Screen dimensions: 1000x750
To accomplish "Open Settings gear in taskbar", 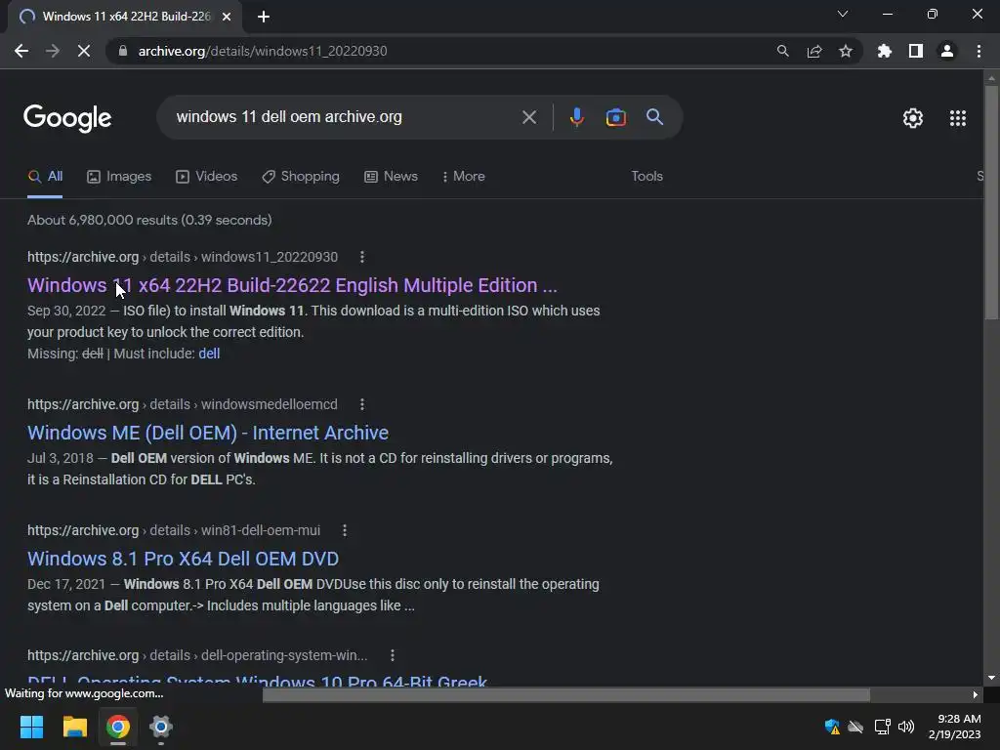I will point(161,727).
